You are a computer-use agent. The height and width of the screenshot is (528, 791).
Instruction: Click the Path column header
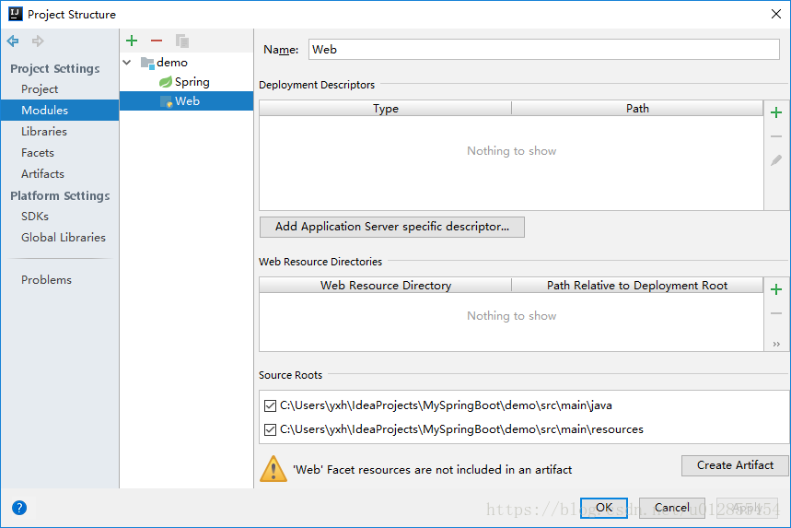(x=637, y=109)
